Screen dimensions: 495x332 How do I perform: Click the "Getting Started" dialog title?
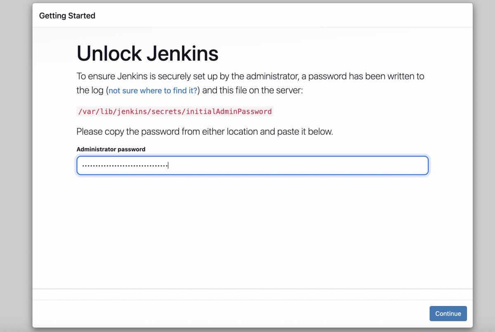(67, 16)
